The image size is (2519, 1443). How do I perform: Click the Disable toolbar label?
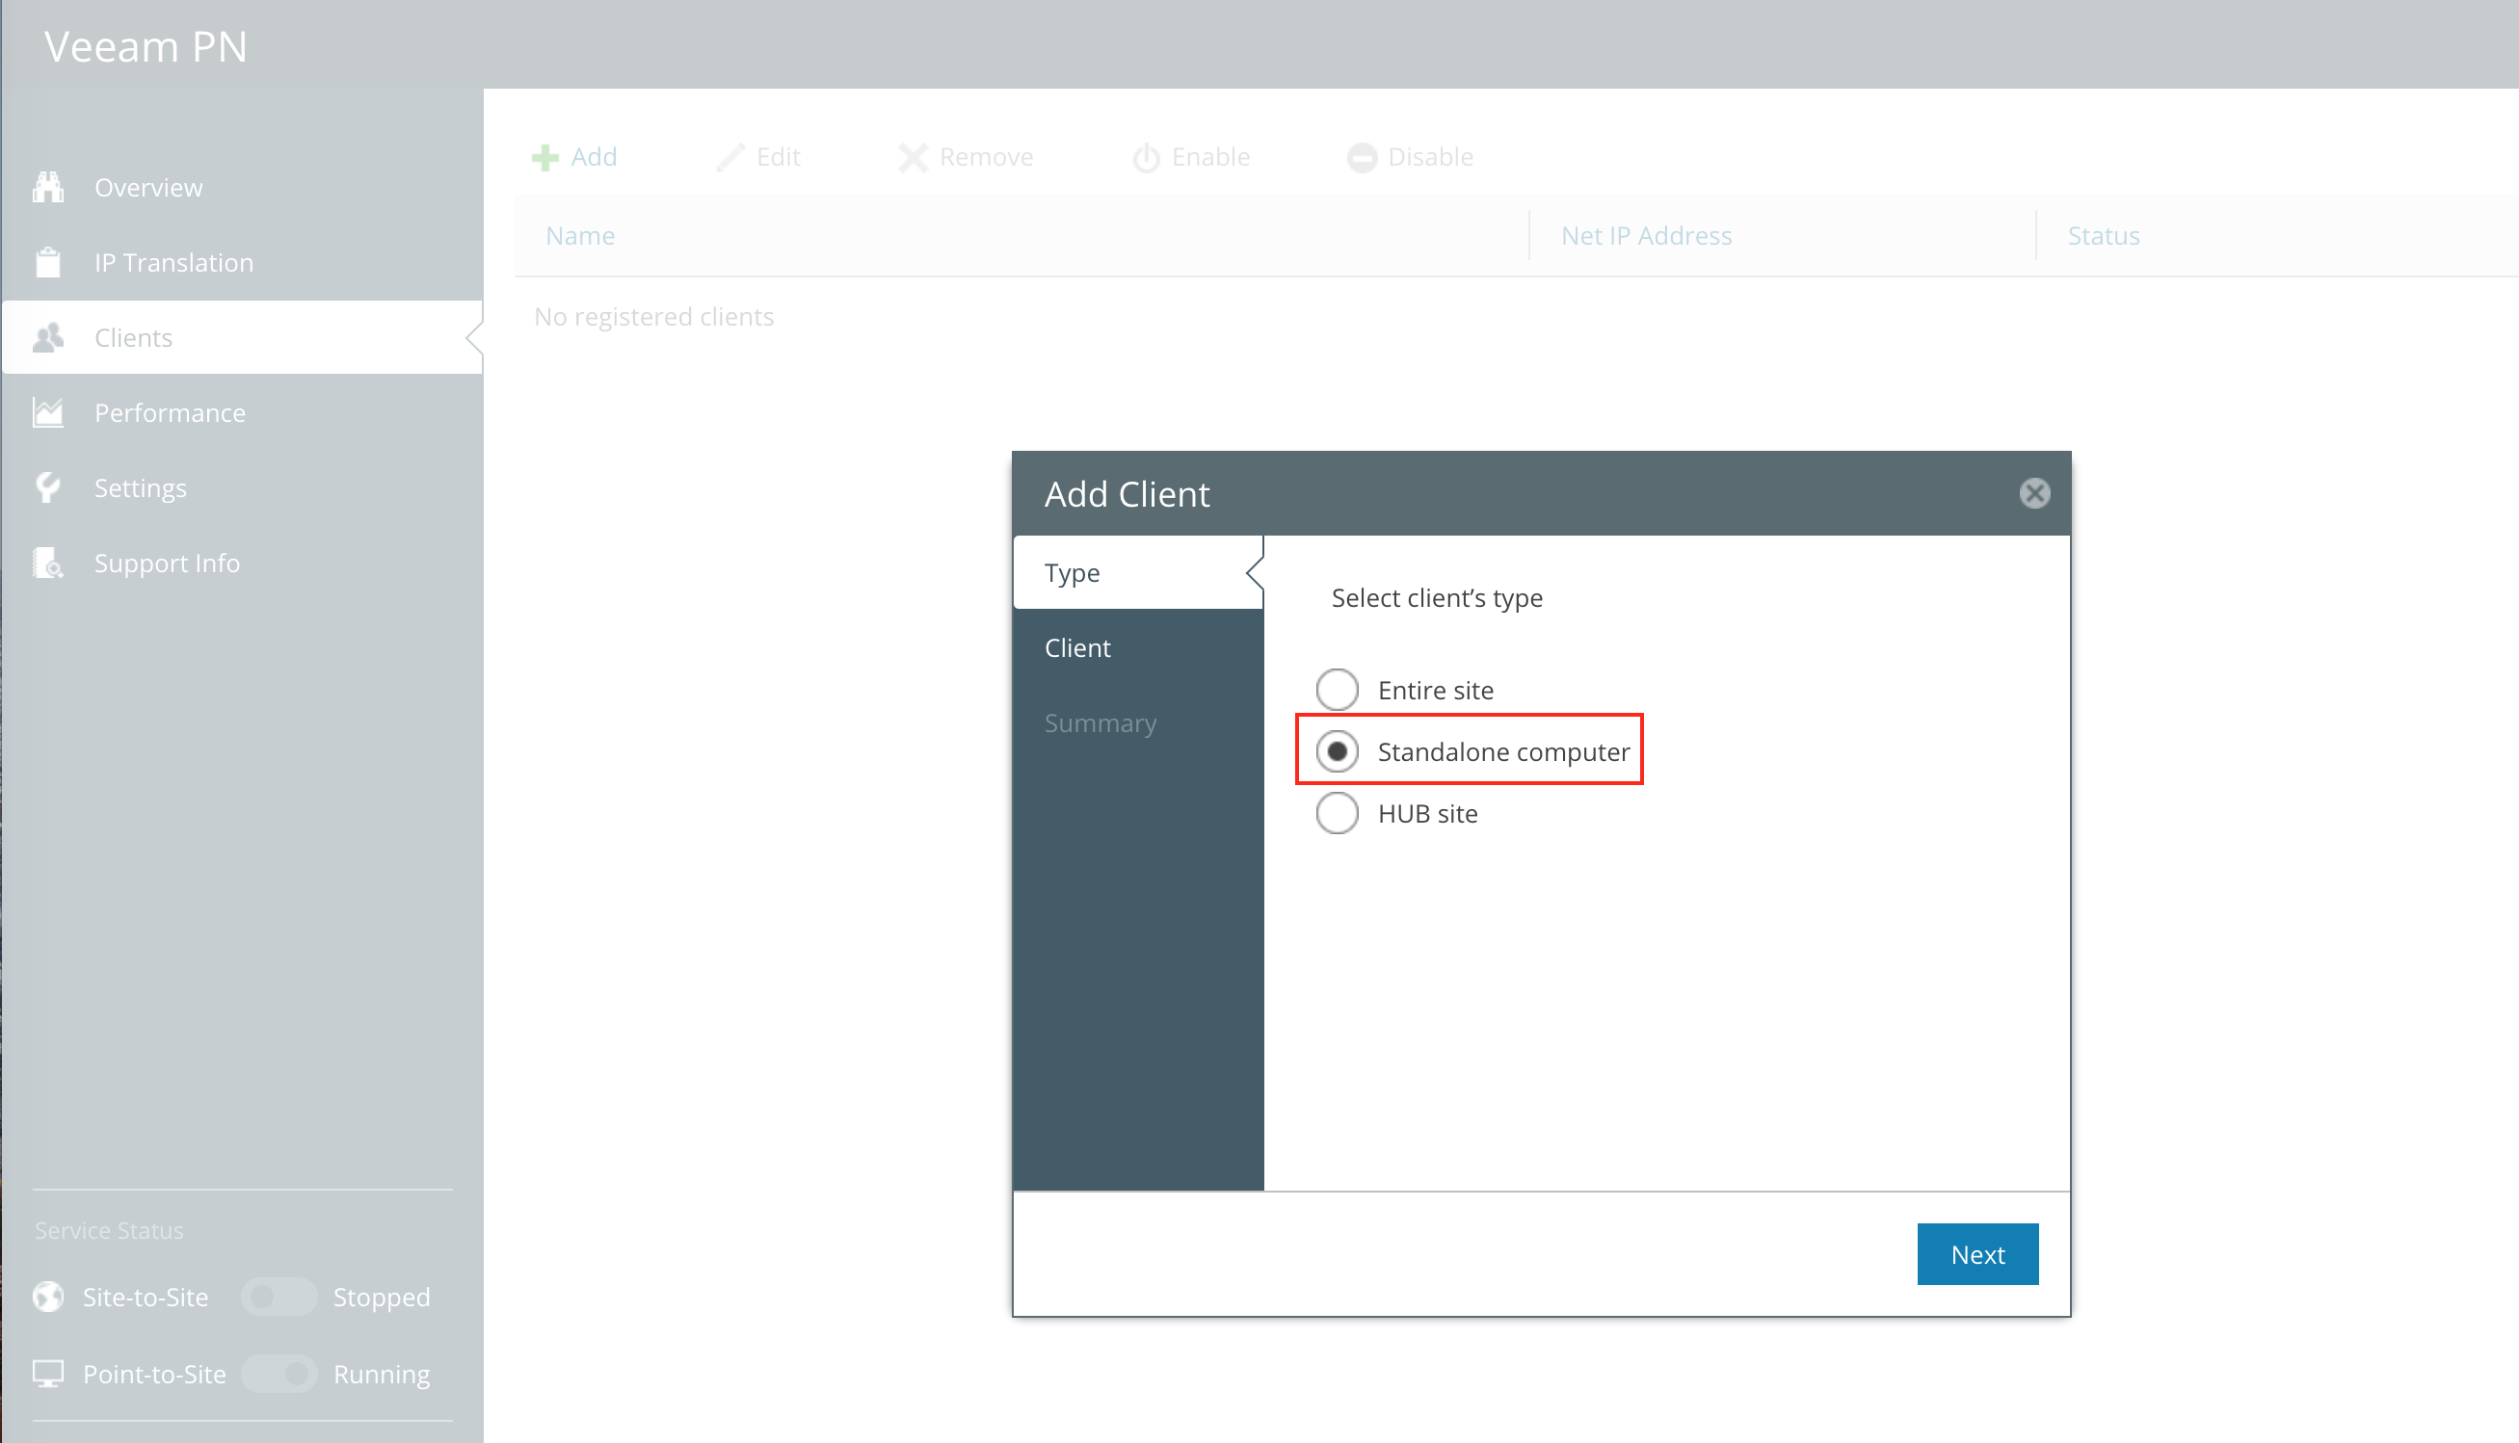point(1430,157)
